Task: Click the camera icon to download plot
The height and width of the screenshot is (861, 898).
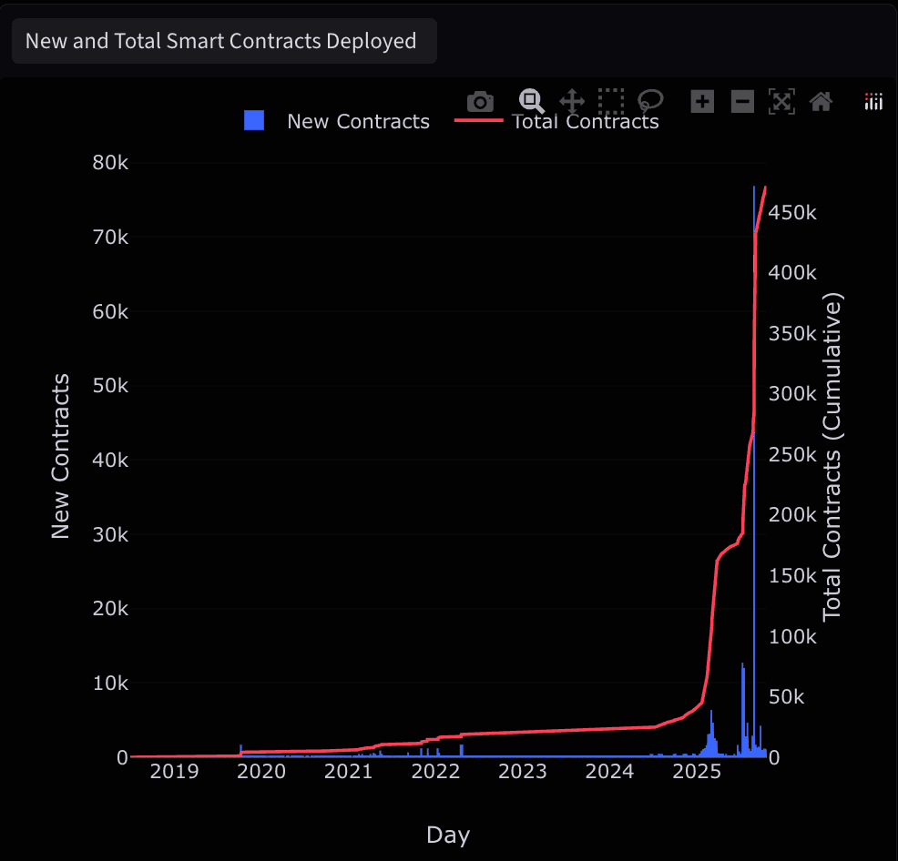Action: [480, 101]
